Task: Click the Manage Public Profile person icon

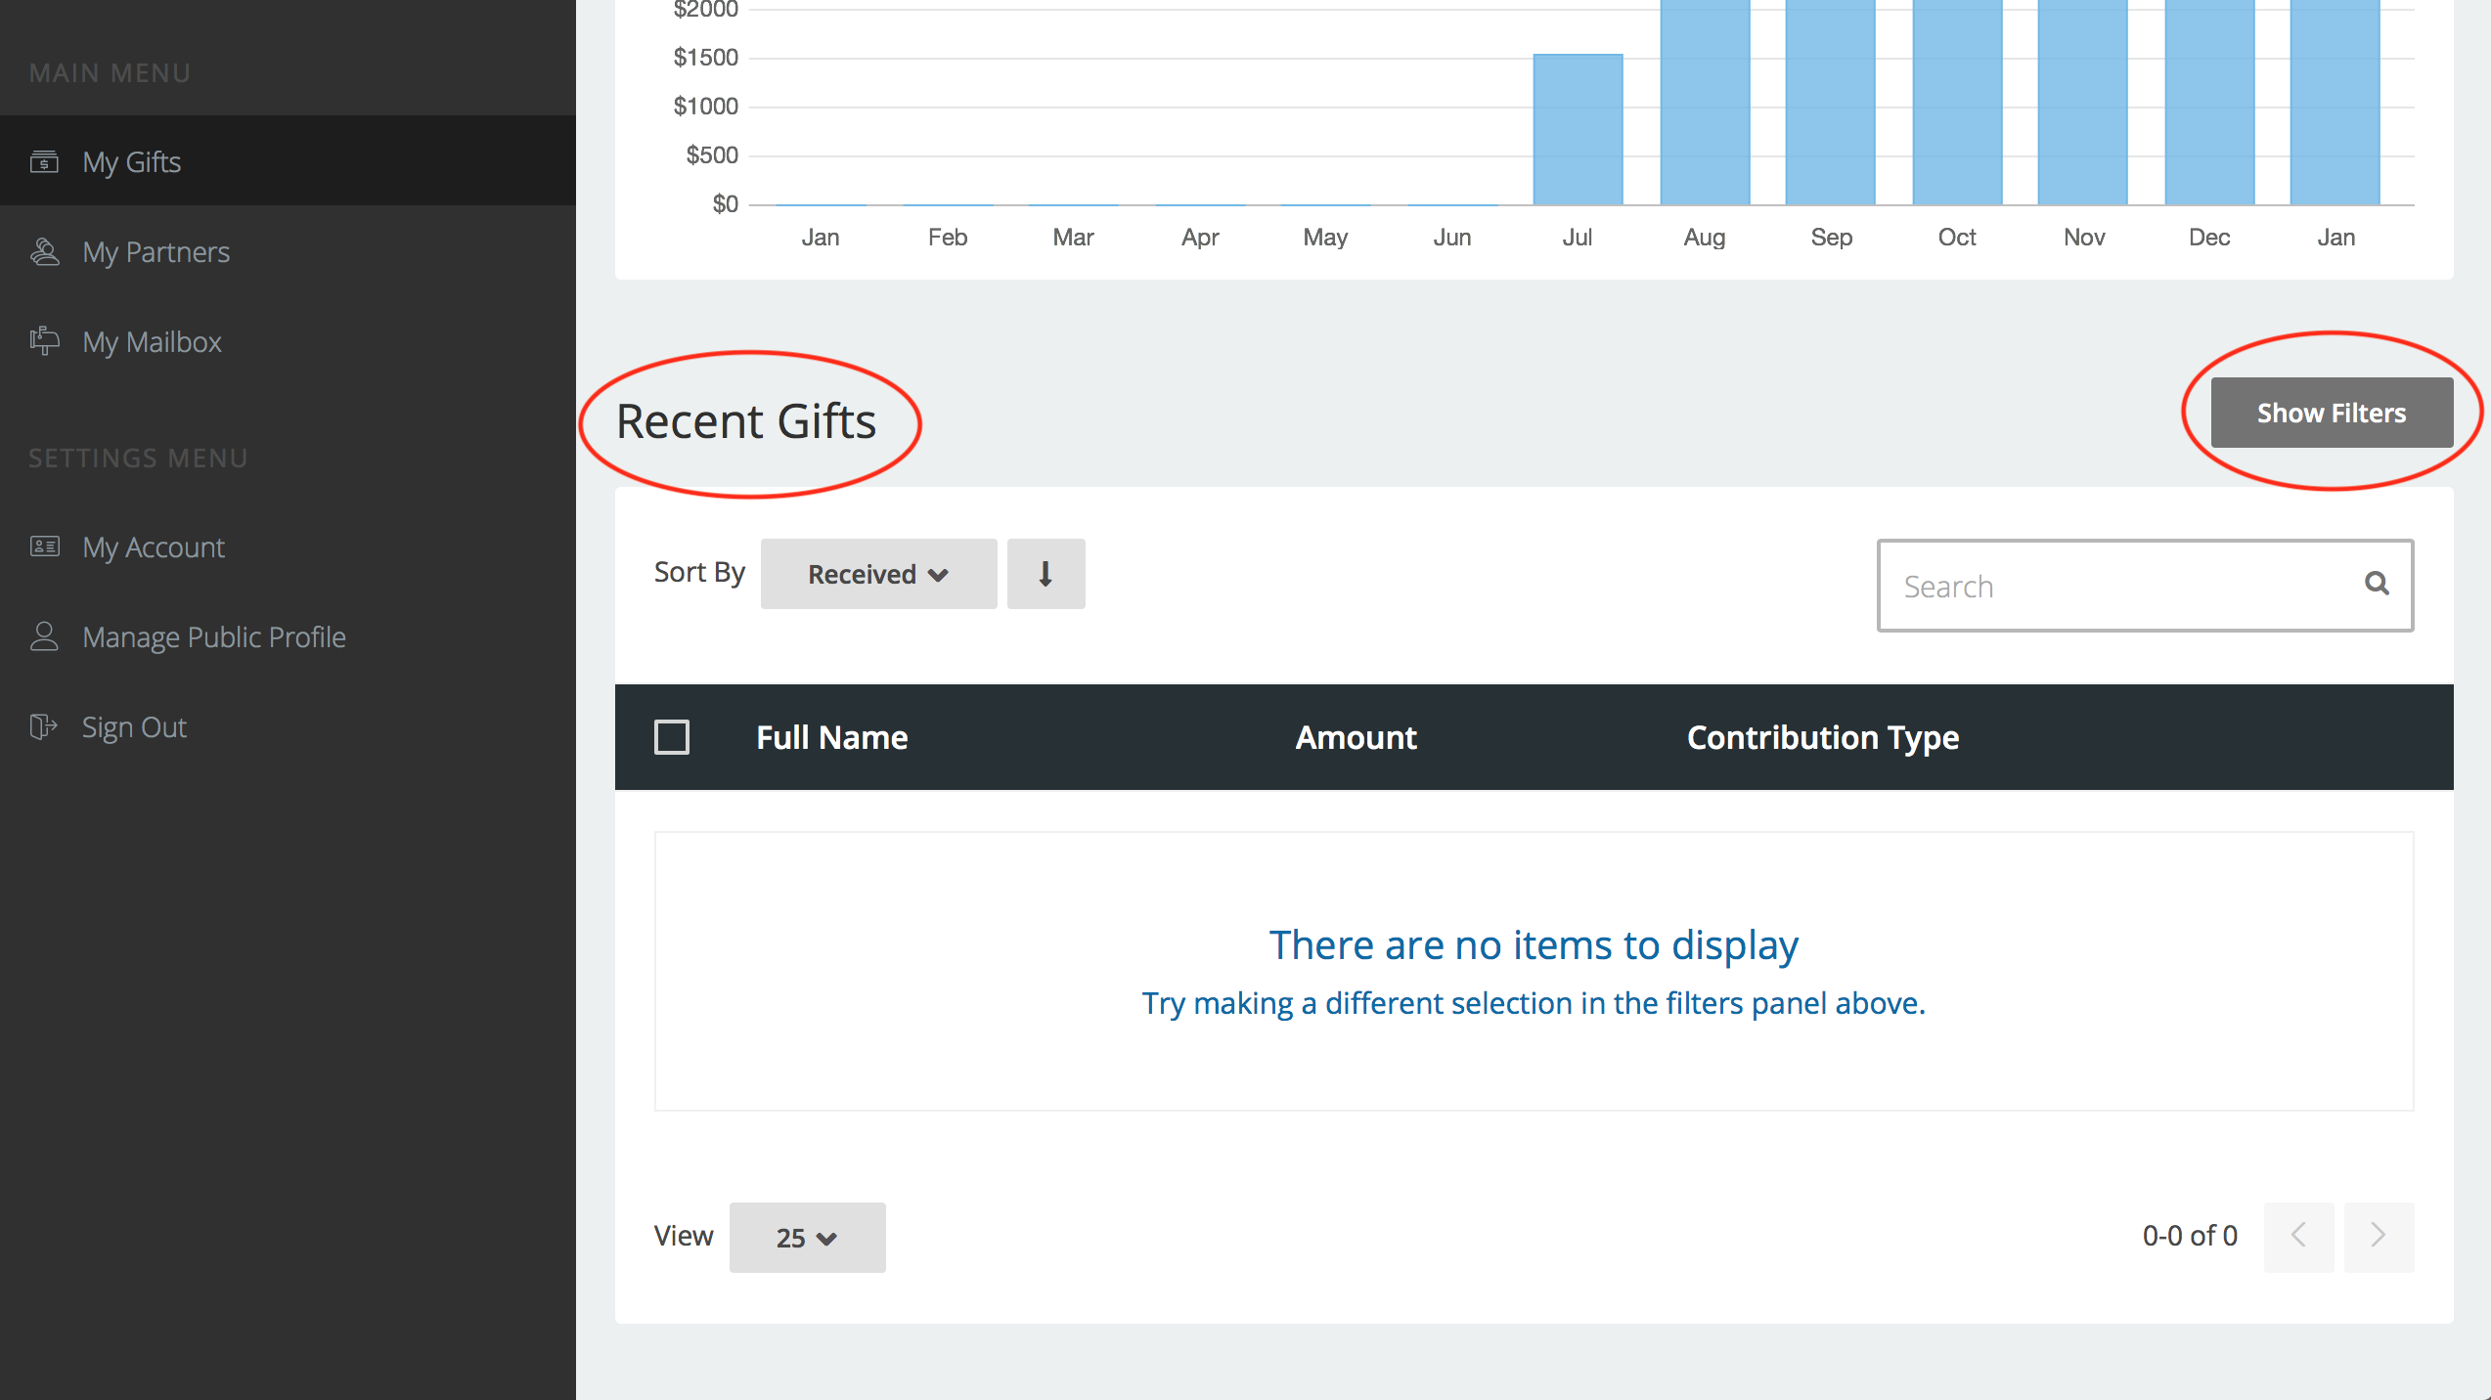Action: (44, 636)
